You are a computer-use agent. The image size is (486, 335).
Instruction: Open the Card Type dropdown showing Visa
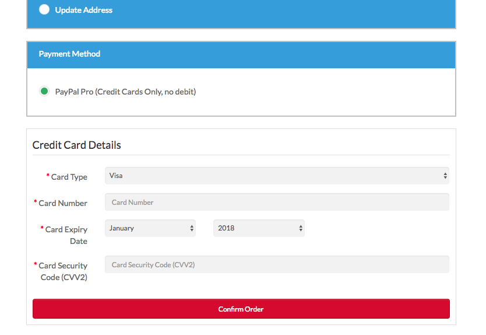click(x=277, y=176)
